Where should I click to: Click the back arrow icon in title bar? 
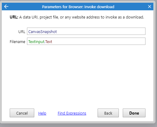tap(6, 7)
